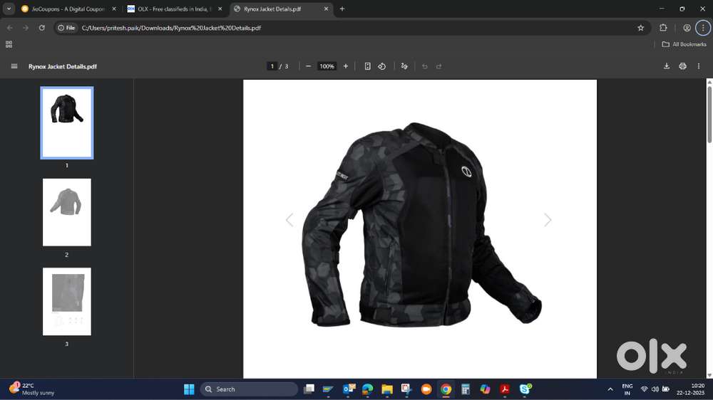Click the Windows taskbar Search box

coord(249,389)
